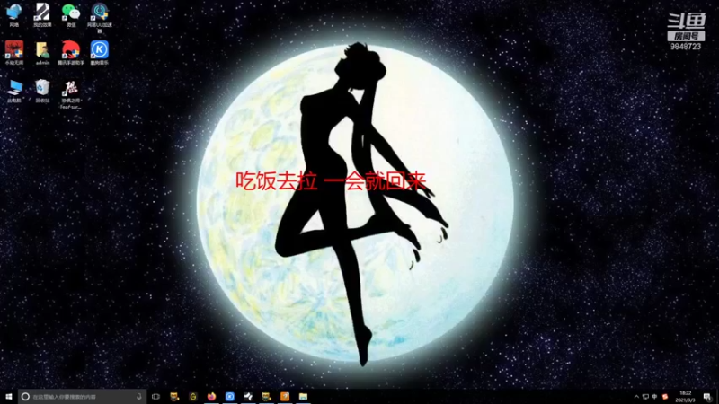The height and width of the screenshot is (404, 719).
Task: Open File Explorer from the taskbar
Action: click(303, 397)
